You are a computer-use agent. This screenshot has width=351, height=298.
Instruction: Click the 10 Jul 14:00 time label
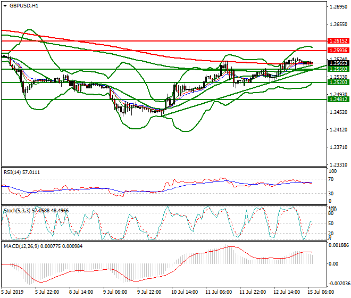(185, 292)
